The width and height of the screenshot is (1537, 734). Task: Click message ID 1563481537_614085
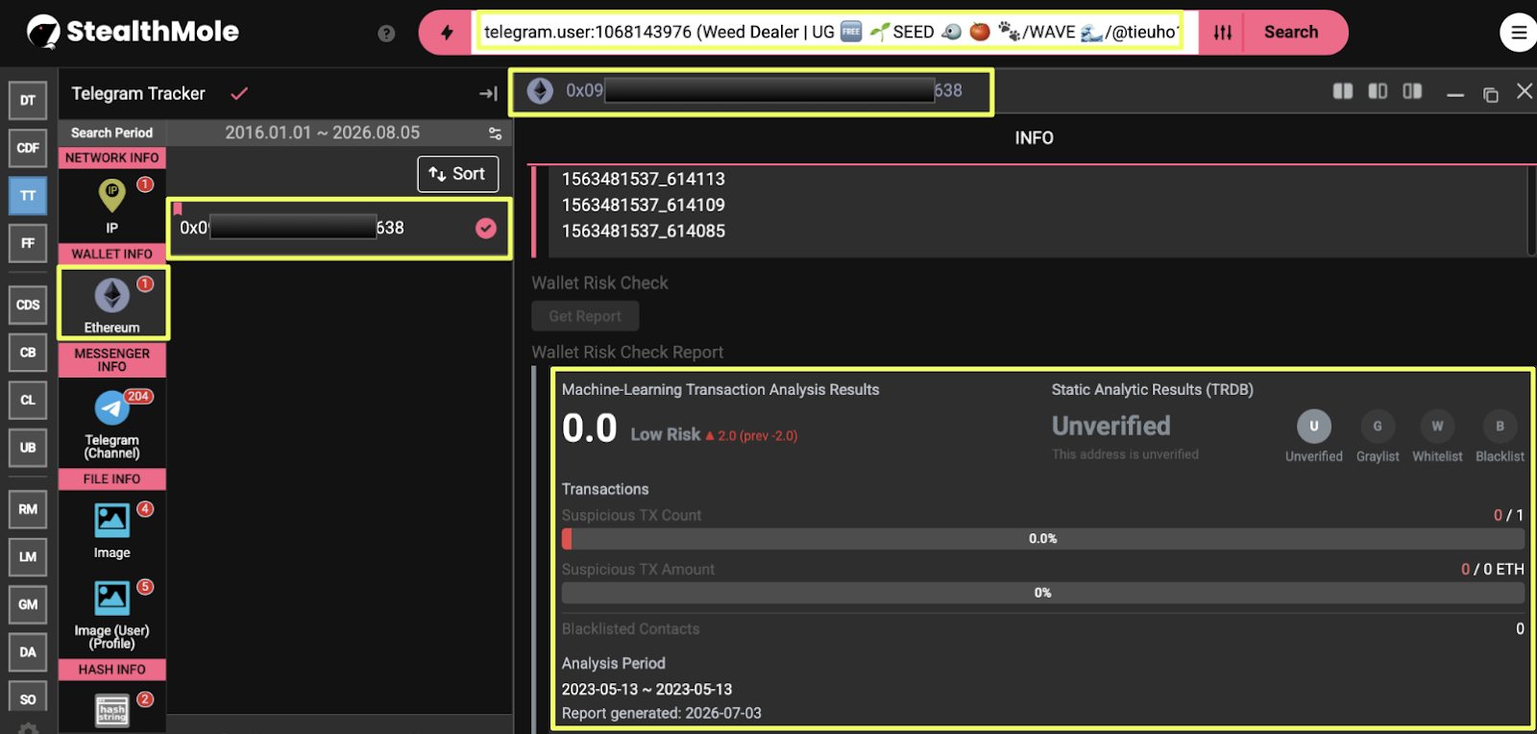click(644, 231)
